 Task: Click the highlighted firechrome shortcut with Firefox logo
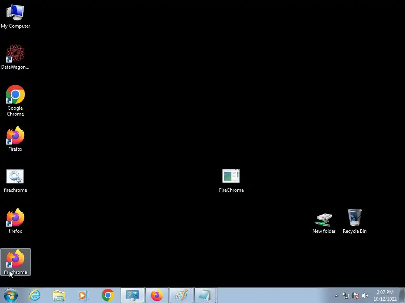pyautogui.click(x=15, y=262)
